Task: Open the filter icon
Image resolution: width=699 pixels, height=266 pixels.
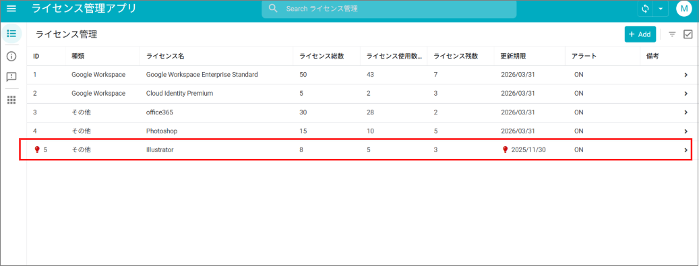Action: point(672,34)
